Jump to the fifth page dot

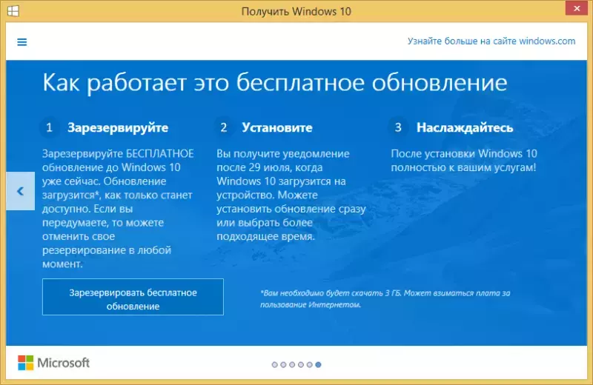309,364
